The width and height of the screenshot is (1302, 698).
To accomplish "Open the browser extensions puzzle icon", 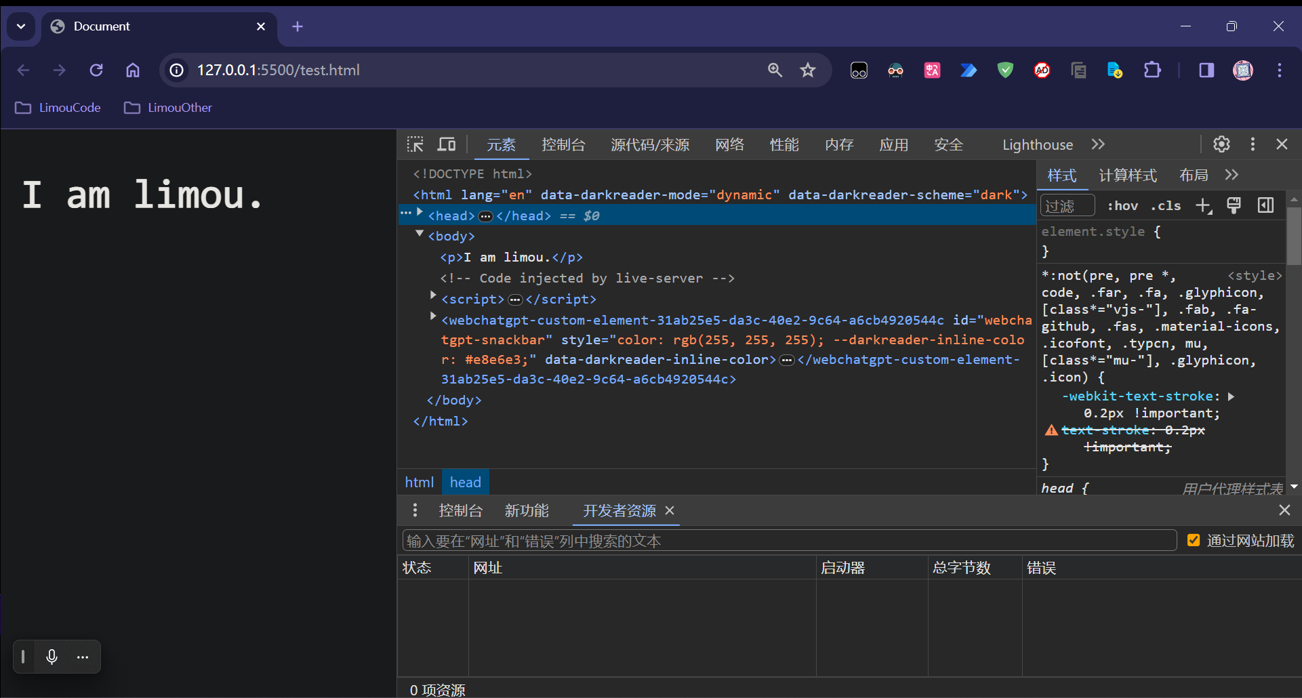I will tap(1152, 70).
